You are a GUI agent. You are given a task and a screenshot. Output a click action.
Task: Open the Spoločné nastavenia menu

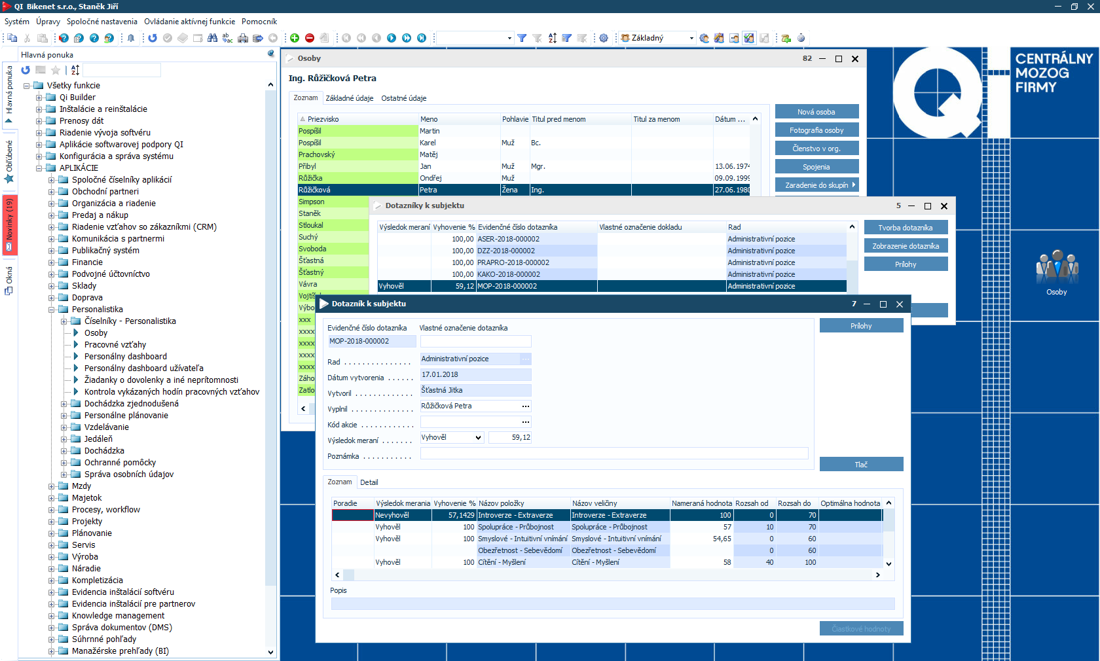(x=101, y=22)
